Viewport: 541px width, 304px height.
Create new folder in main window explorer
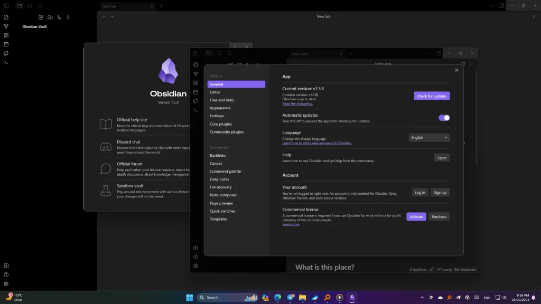point(50,17)
